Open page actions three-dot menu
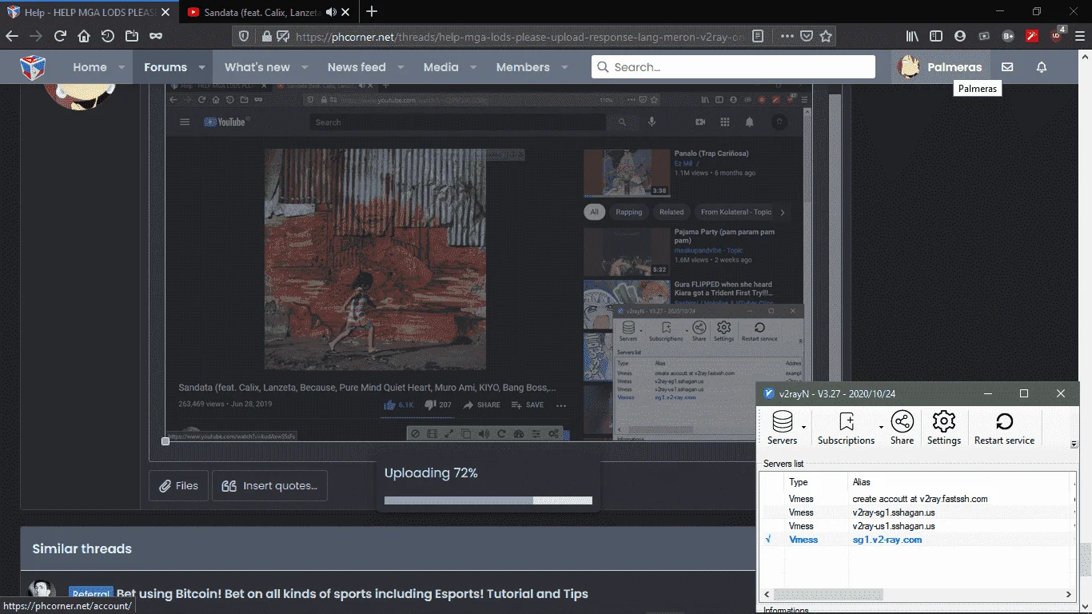Image resolution: width=1092 pixels, height=614 pixels. 787,36
